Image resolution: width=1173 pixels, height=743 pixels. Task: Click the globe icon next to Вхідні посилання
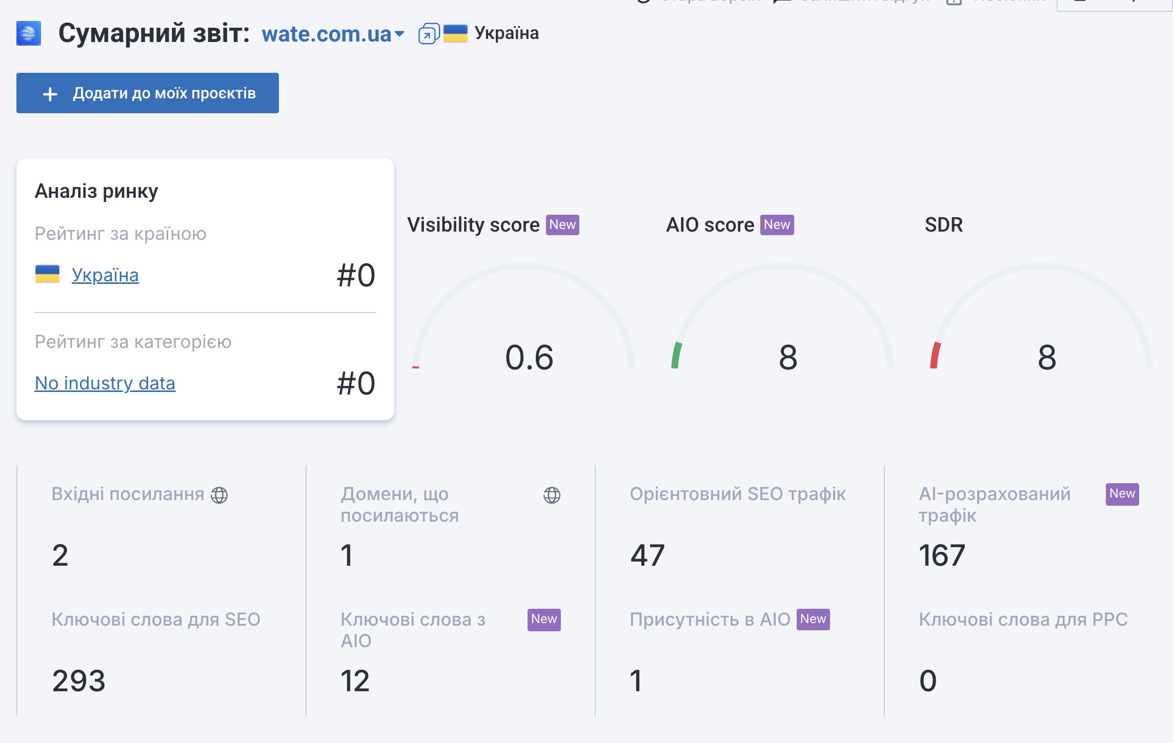pos(219,495)
